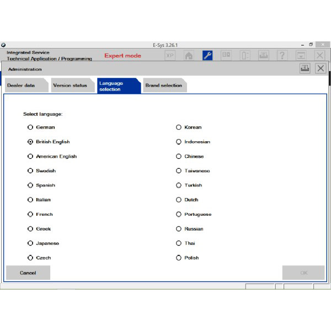This screenshot has height=331, width=331.
Task: Click the print icon in Administration header
Action: pyautogui.click(x=305, y=68)
